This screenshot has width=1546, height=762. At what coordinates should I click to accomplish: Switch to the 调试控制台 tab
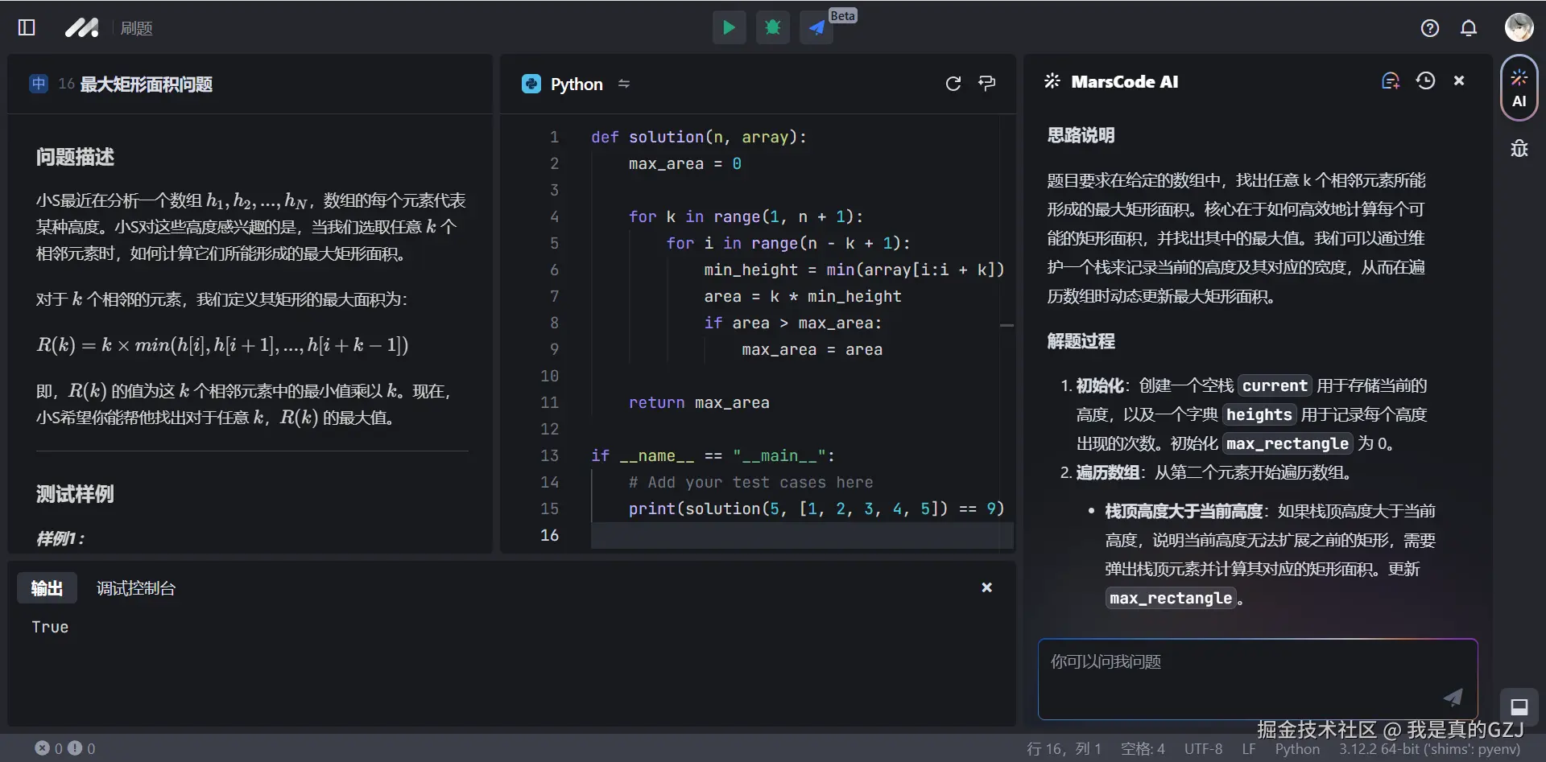[x=135, y=587]
